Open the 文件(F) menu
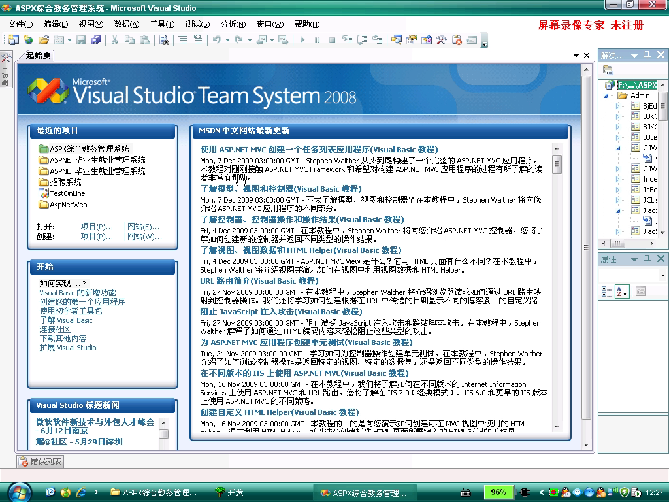669x502 pixels. [x=20, y=24]
